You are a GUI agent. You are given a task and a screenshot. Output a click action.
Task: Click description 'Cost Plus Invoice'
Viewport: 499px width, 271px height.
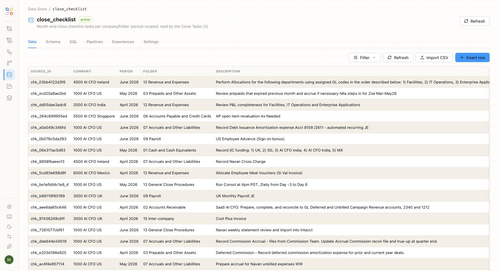pos(231,219)
